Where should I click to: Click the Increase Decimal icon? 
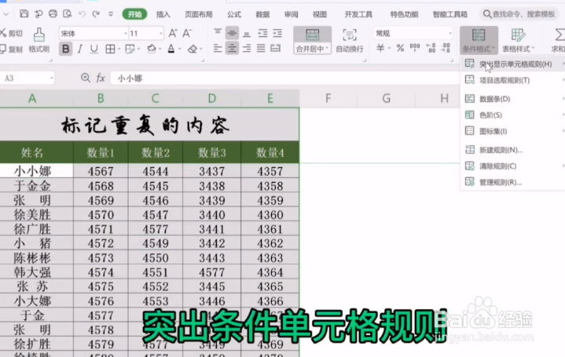point(431,48)
